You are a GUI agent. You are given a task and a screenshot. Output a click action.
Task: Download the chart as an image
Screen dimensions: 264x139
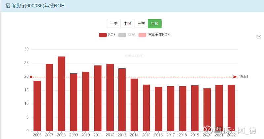[x=259, y=36]
